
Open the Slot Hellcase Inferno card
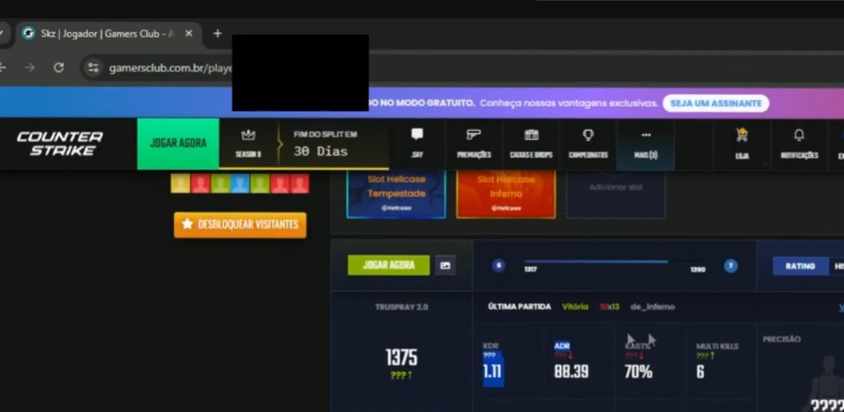tap(505, 194)
